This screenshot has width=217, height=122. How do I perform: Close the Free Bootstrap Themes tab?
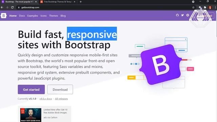coord(75,2)
